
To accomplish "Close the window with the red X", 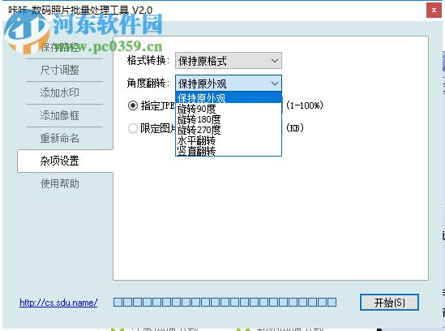I will tap(434, 11).
